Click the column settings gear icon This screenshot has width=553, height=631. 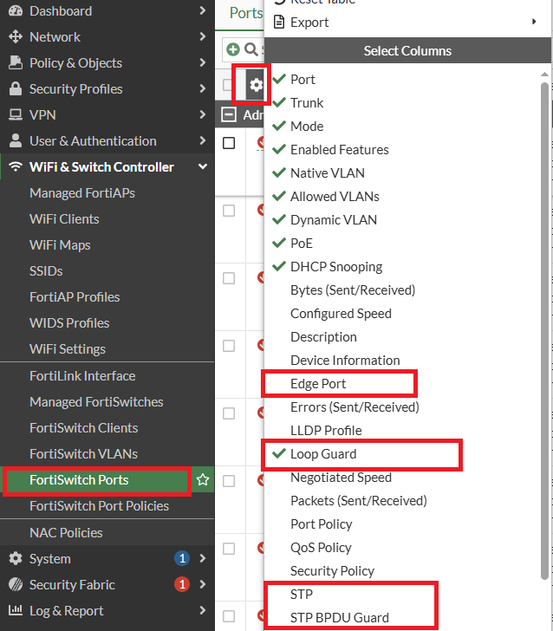click(256, 84)
